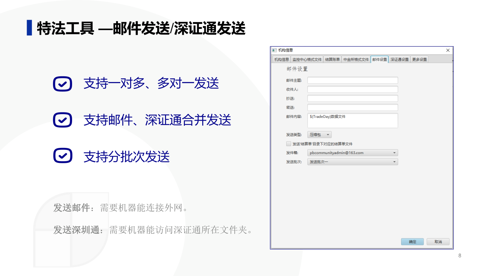Click the app icon in the 机构信息 title bar
The width and height of the screenshot is (492, 276).
[274, 50]
